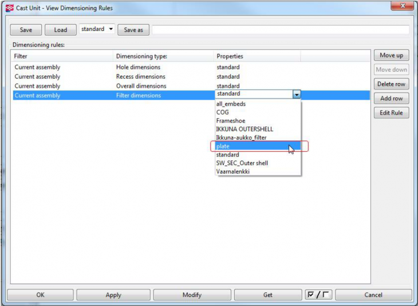This screenshot has width=418, height=306.
Task: Click the Filter column header
Action: click(x=62, y=56)
